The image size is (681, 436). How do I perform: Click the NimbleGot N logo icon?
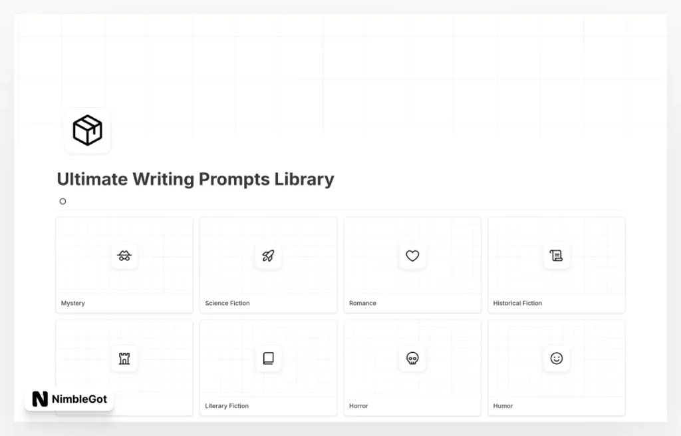point(40,399)
